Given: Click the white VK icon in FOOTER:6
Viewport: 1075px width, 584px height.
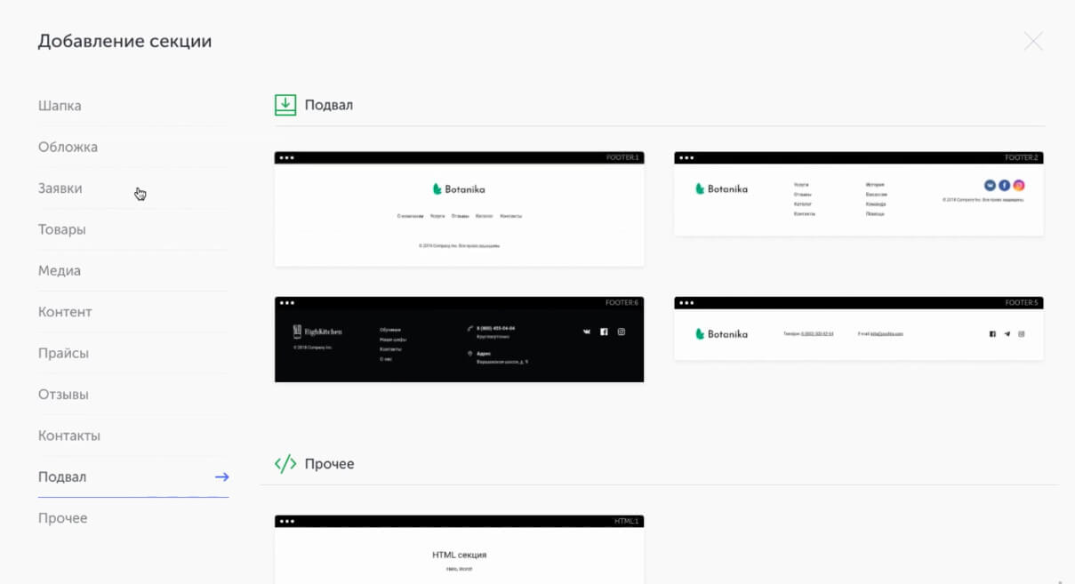Looking at the screenshot, I should tap(586, 332).
